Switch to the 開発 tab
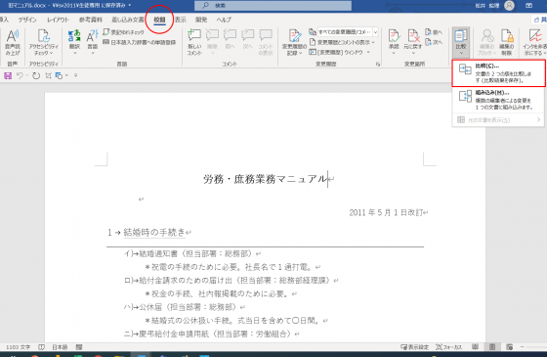 tap(201, 20)
